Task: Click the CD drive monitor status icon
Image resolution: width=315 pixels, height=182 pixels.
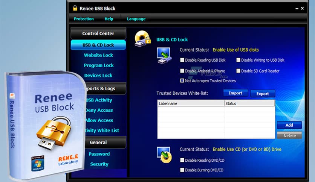Action: coord(164,155)
